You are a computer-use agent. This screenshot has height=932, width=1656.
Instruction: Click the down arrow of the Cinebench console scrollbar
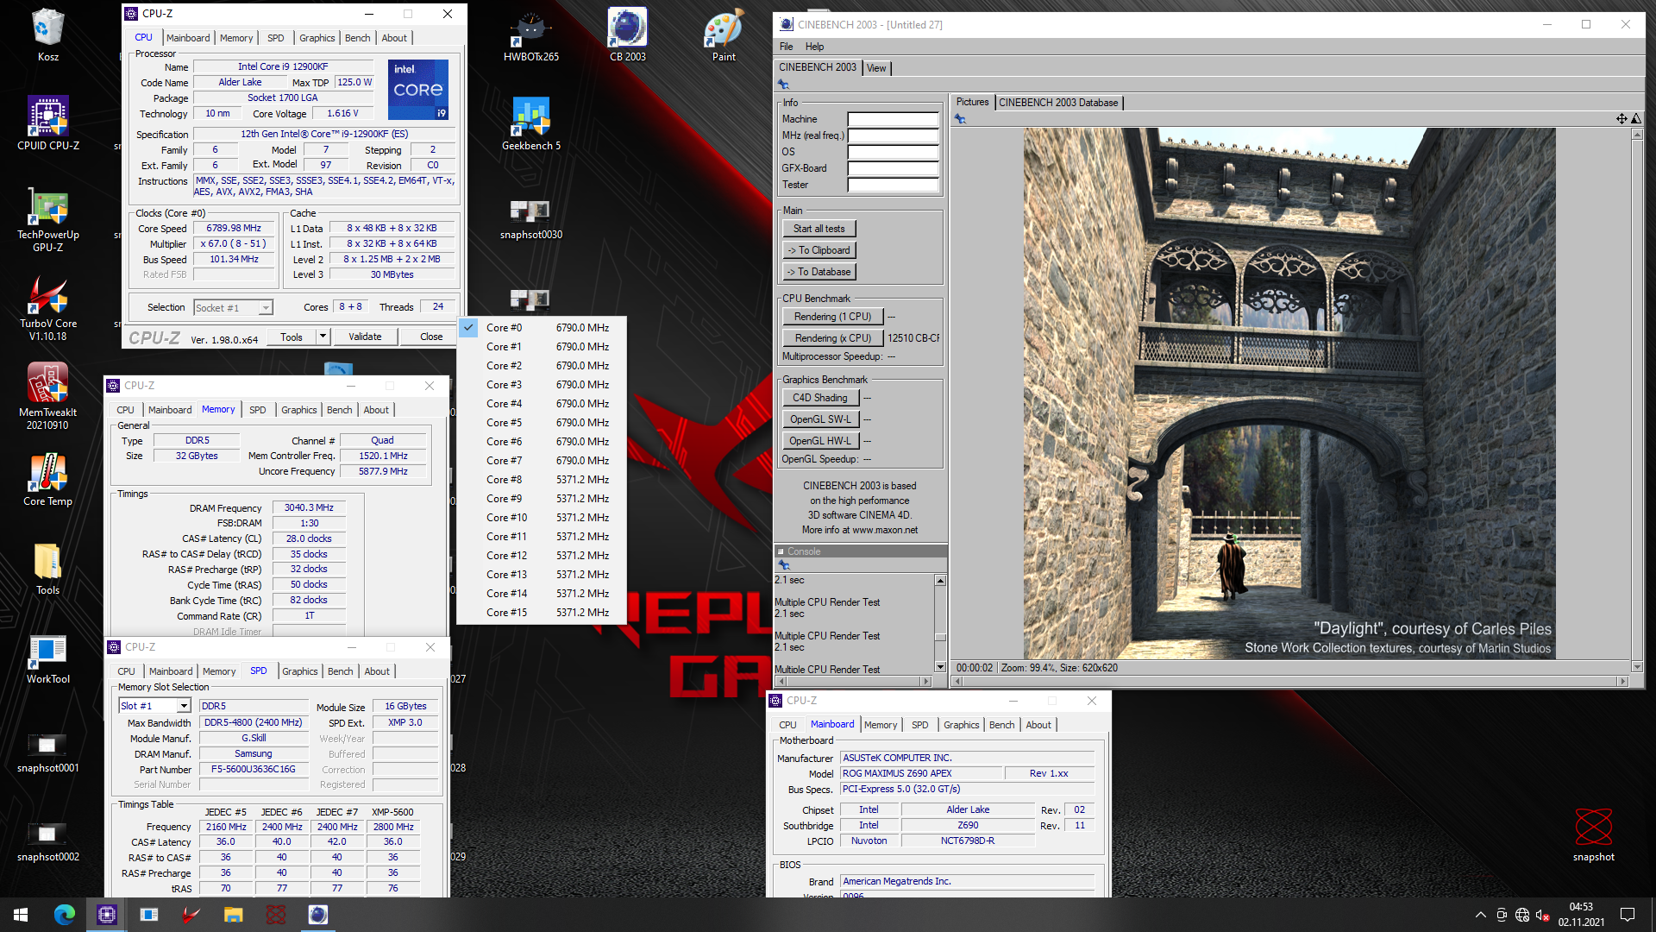coord(941,667)
